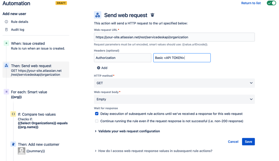The image size is (279, 161).
Task: Select the Then: Add new customer action
Action: [39, 144]
